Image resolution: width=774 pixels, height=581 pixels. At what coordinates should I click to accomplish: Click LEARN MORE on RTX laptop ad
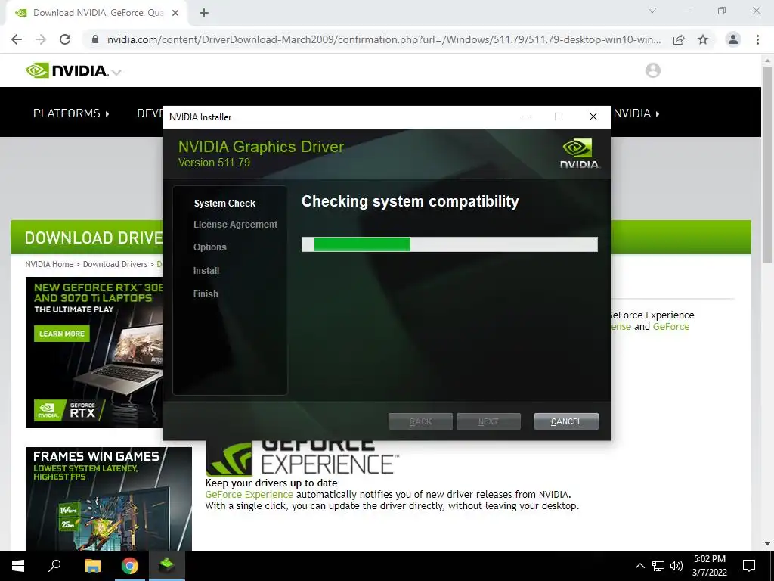[62, 334]
